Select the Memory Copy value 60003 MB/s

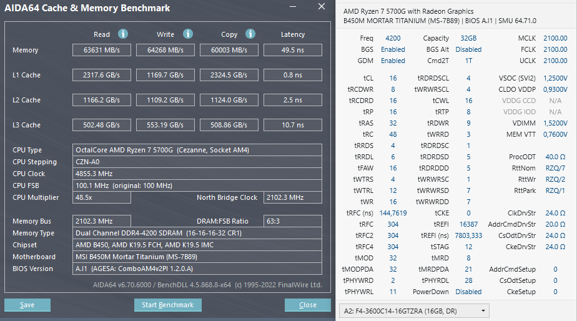tap(229, 50)
